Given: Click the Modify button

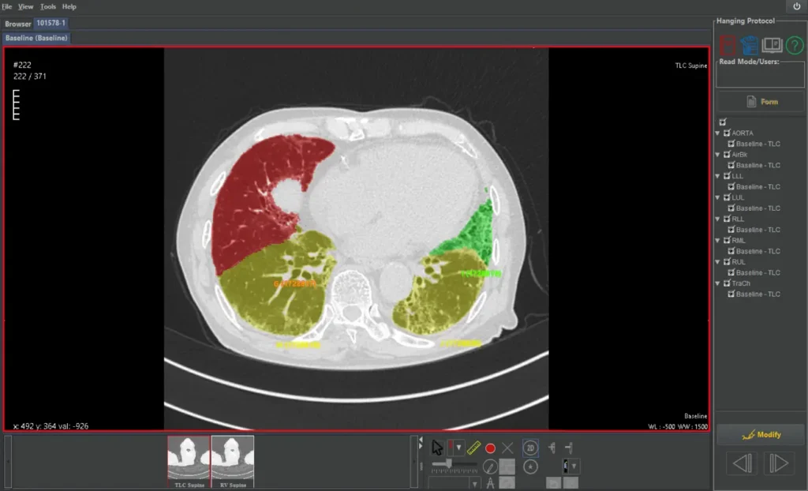Looking at the screenshot, I should coord(761,435).
